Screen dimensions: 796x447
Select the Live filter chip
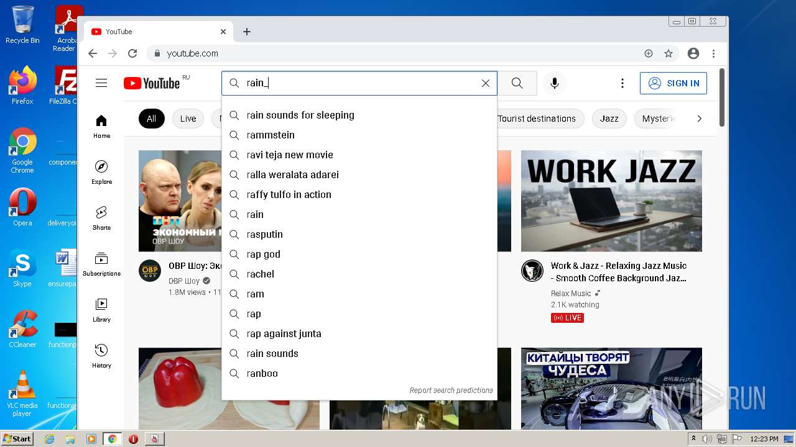point(188,119)
